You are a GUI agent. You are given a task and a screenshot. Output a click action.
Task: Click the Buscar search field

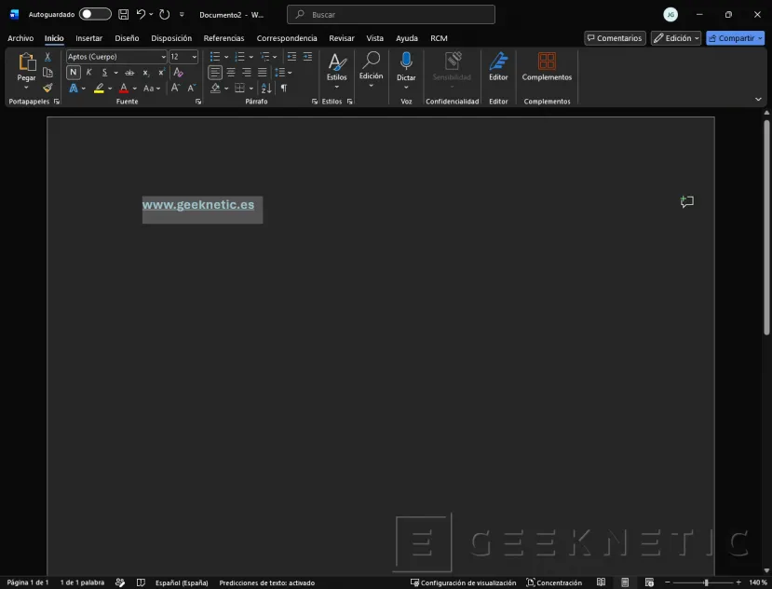pos(391,15)
